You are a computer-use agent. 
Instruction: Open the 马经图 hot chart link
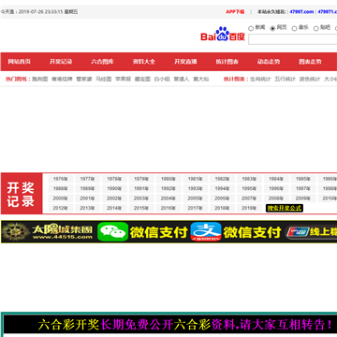click(x=104, y=80)
